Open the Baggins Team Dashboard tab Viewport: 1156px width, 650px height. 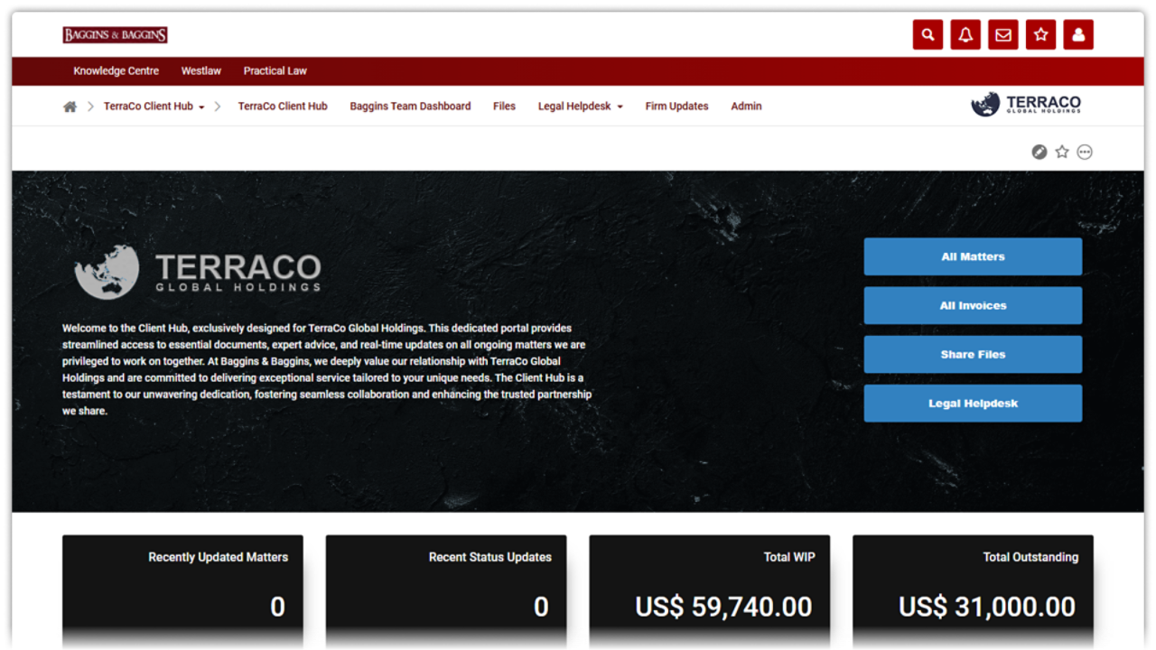(x=410, y=107)
